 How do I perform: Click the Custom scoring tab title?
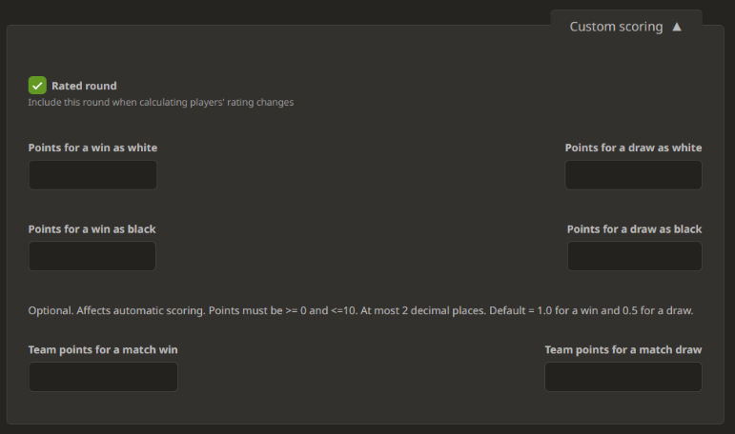coord(616,27)
